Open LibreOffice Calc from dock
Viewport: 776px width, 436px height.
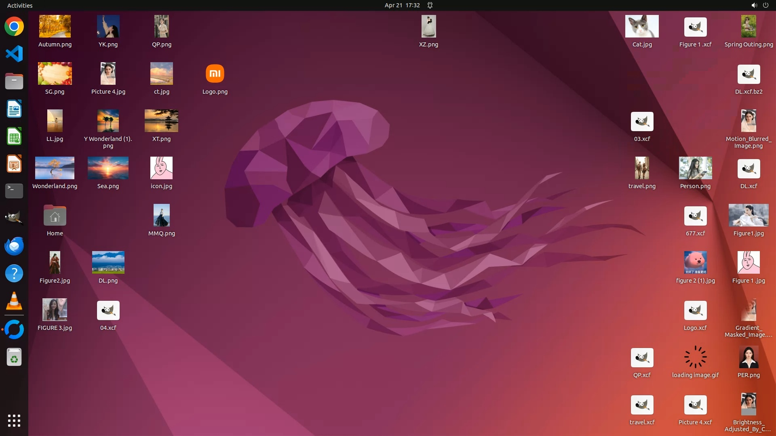14,136
